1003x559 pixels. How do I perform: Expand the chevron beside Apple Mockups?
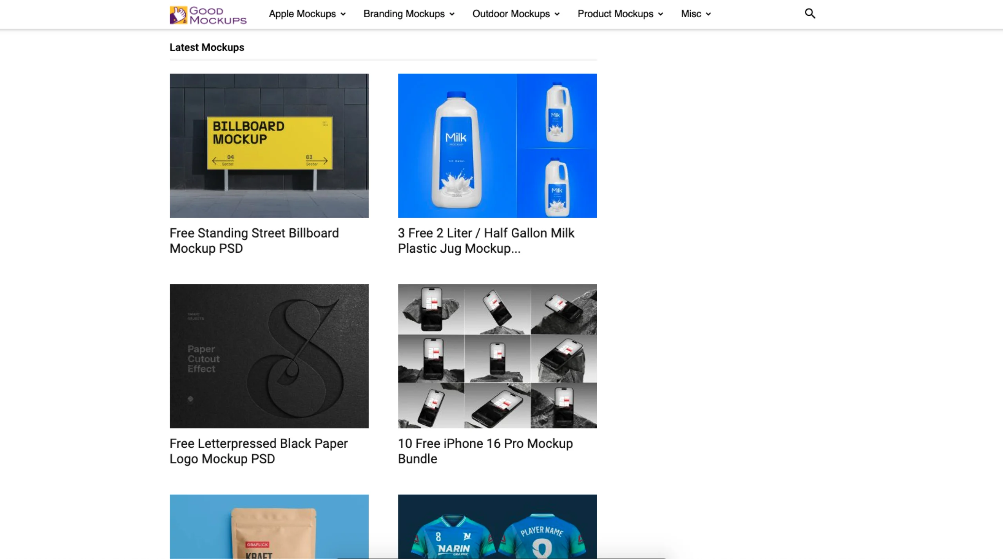click(343, 14)
